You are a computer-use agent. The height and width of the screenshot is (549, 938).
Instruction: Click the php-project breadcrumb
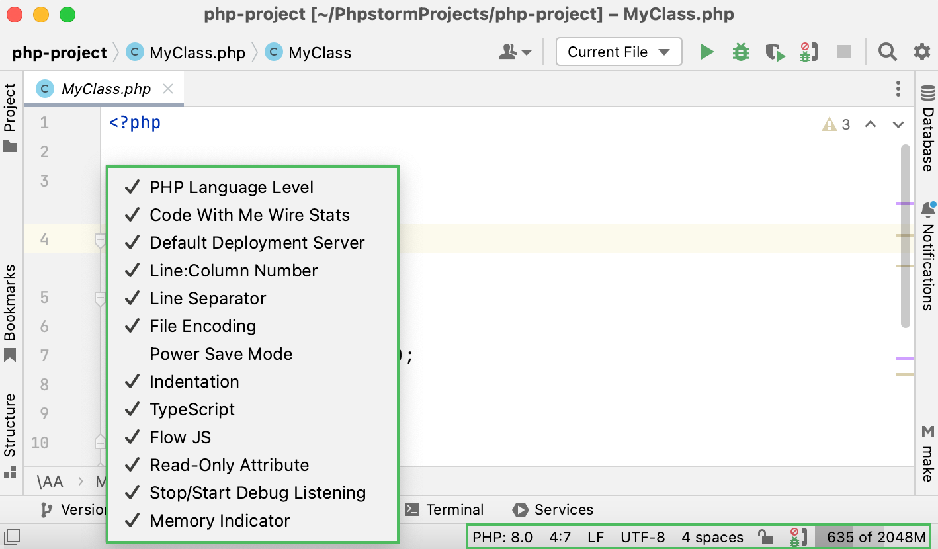click(60, 52)
